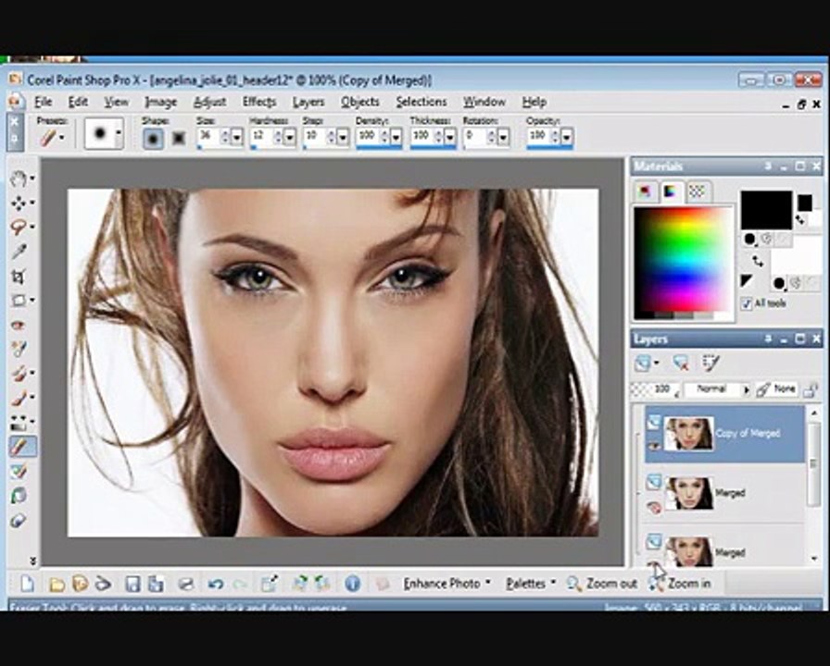The width and height of the screenshot is (830, 666).
Task: Expand the Palettes dropdown
Action: coord(553,583)
